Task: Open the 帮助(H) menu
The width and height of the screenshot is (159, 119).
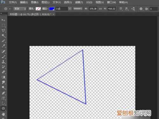Action: point(123,2)
